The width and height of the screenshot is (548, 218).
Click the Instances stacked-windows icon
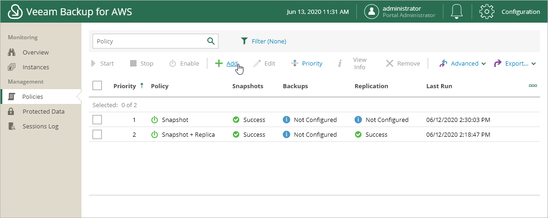(x=11, y=67)
